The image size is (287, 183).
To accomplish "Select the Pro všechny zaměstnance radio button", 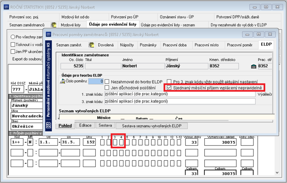I will click(x=13, y=37).
